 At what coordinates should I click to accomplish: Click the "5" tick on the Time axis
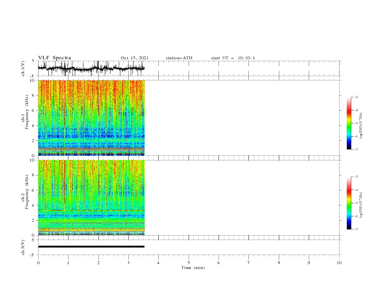coord(189,263)
